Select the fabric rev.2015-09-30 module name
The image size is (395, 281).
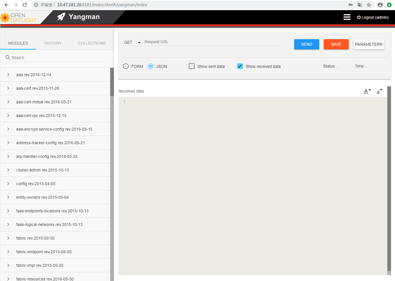(x=35, y=238)
